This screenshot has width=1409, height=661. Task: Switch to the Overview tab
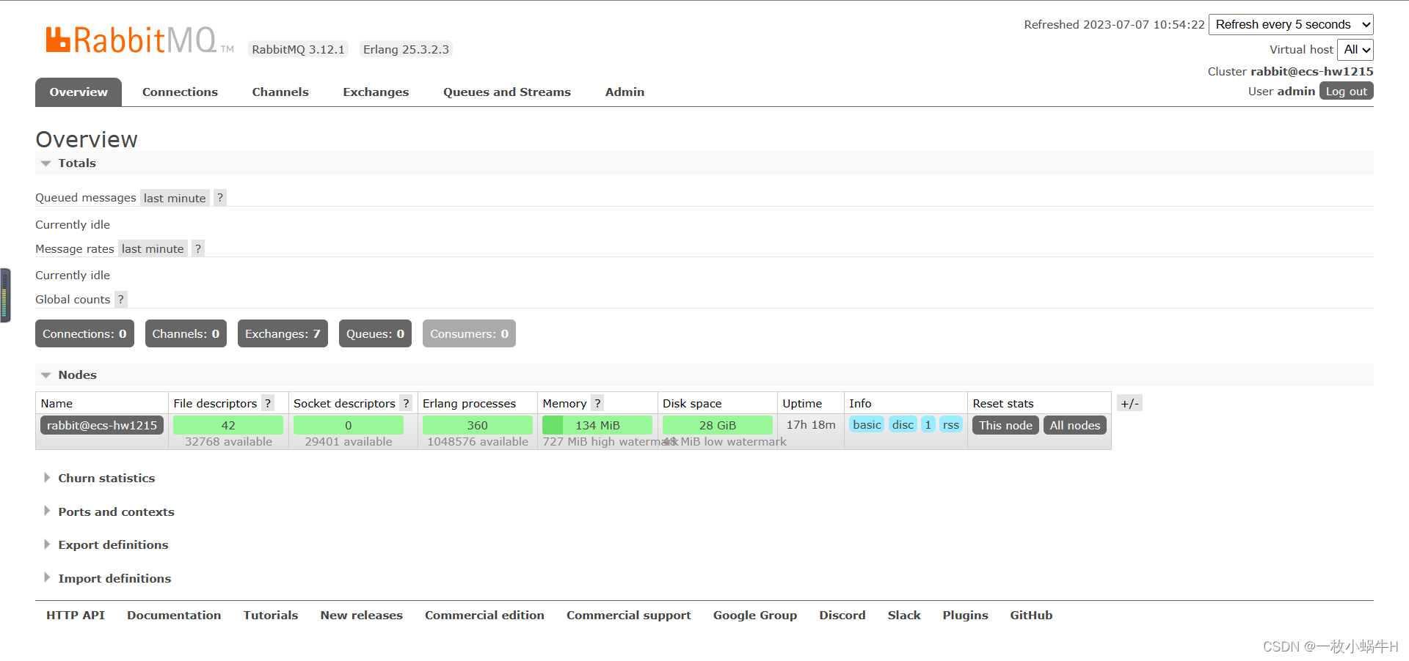pyautogui.click(x=79, y=92)
